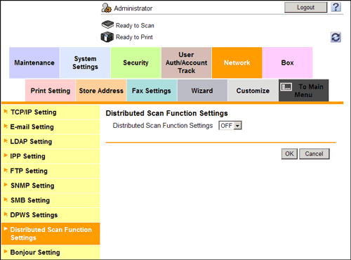
Task: Click the scanner status icon
Action: tap(107, 25)
